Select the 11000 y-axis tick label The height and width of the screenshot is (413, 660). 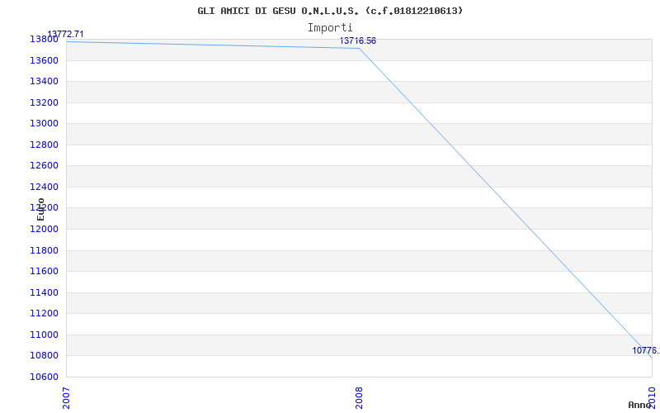[x=44, y=335]
